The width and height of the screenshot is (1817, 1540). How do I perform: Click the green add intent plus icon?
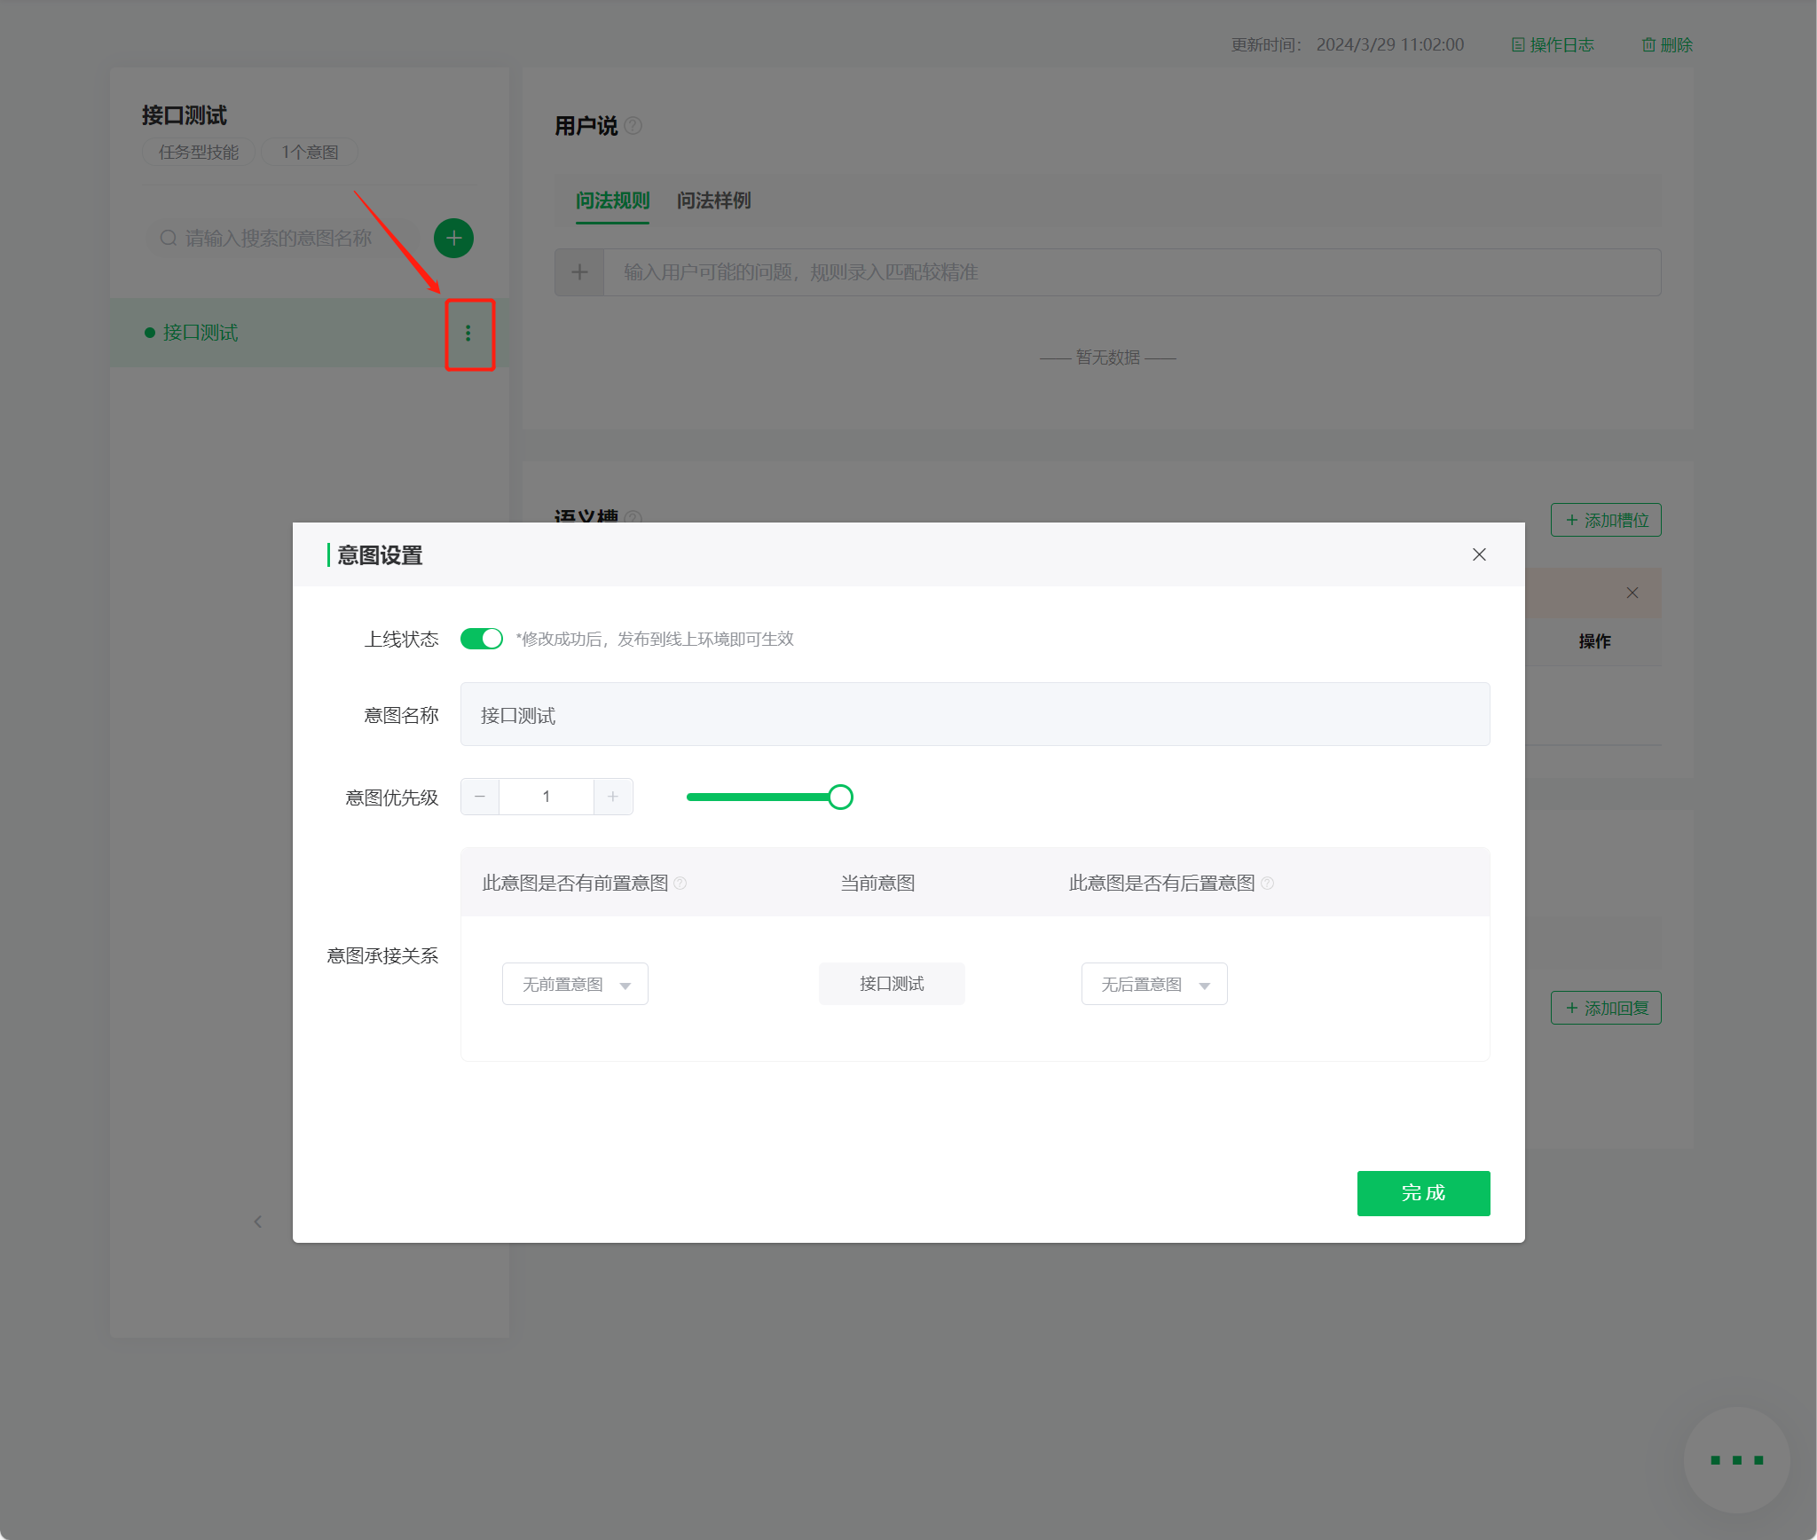coord(453,238)
